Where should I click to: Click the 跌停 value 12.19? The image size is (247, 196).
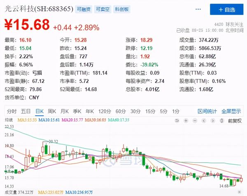pos(147,48)
